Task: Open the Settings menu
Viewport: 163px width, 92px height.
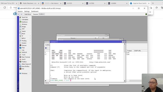Action: pyautogui.click(x=27, y=11)
